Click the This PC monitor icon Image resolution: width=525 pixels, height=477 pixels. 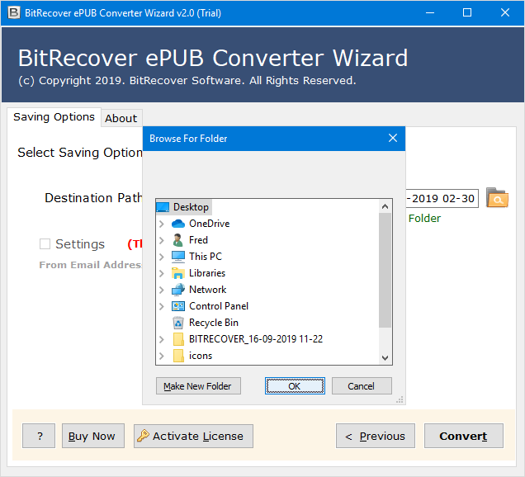click(178, 257)
